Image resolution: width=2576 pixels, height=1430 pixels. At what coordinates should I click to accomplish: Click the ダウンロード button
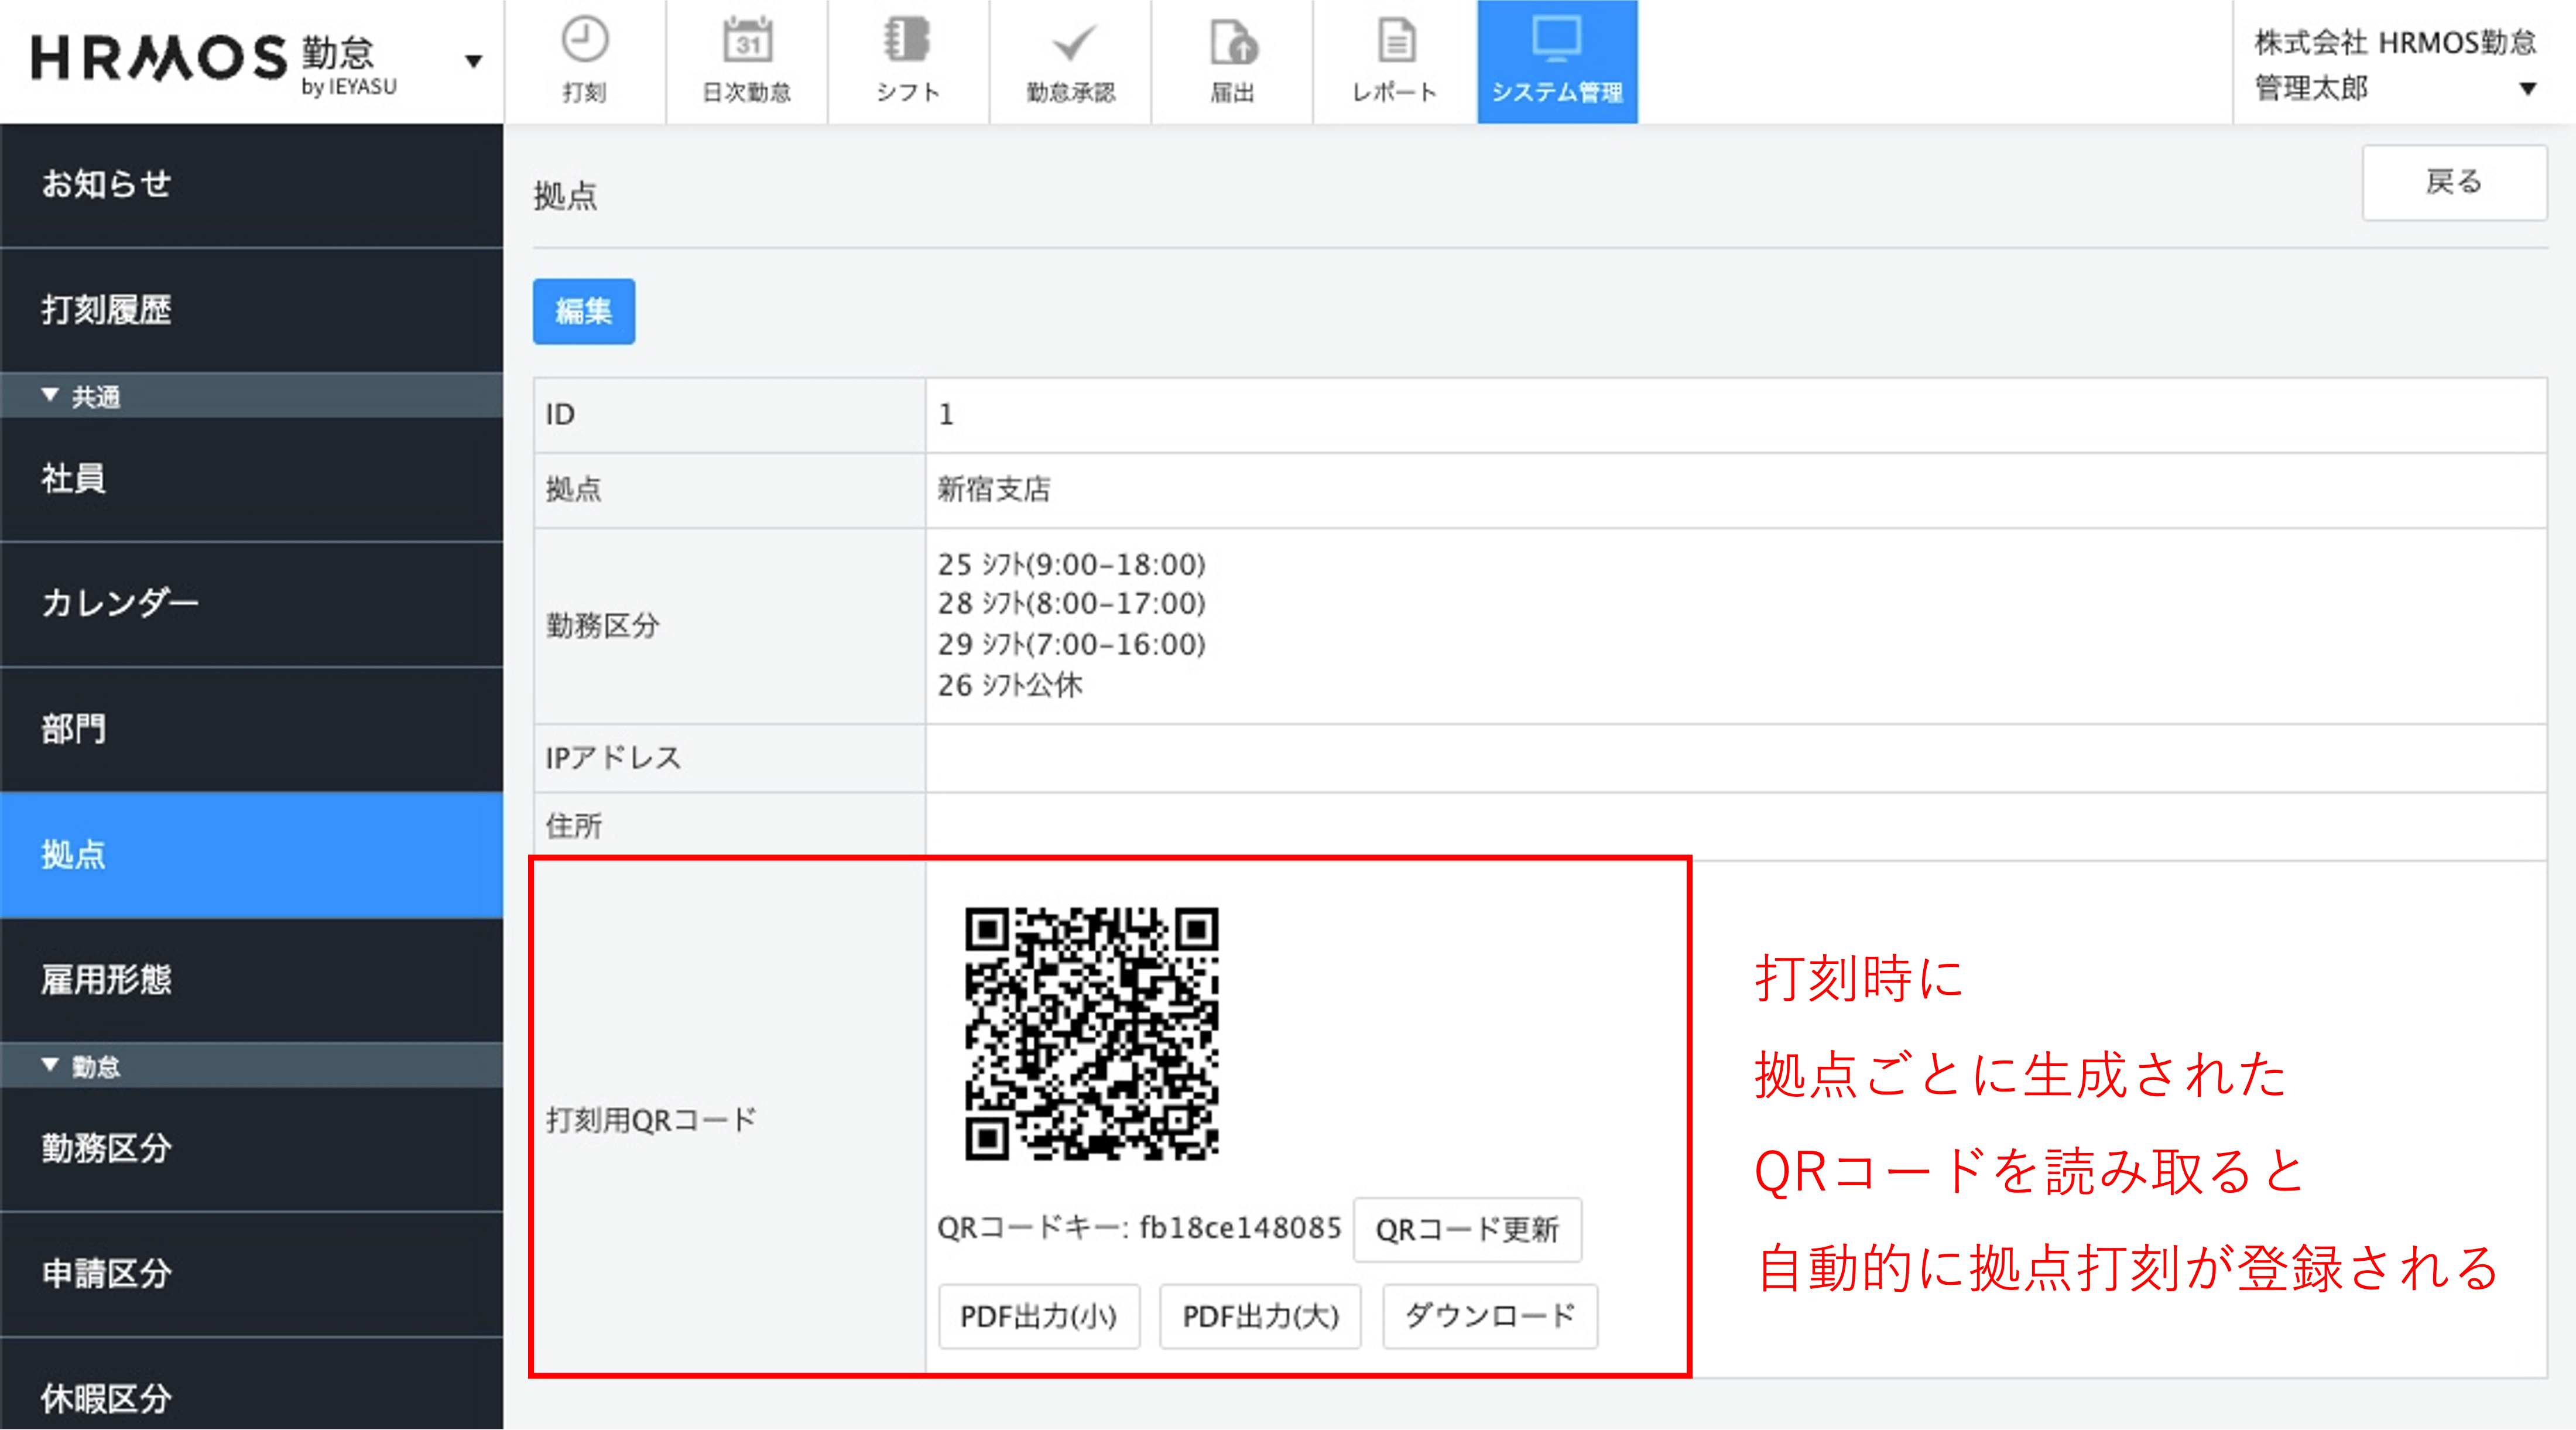click(1490, 1316)
